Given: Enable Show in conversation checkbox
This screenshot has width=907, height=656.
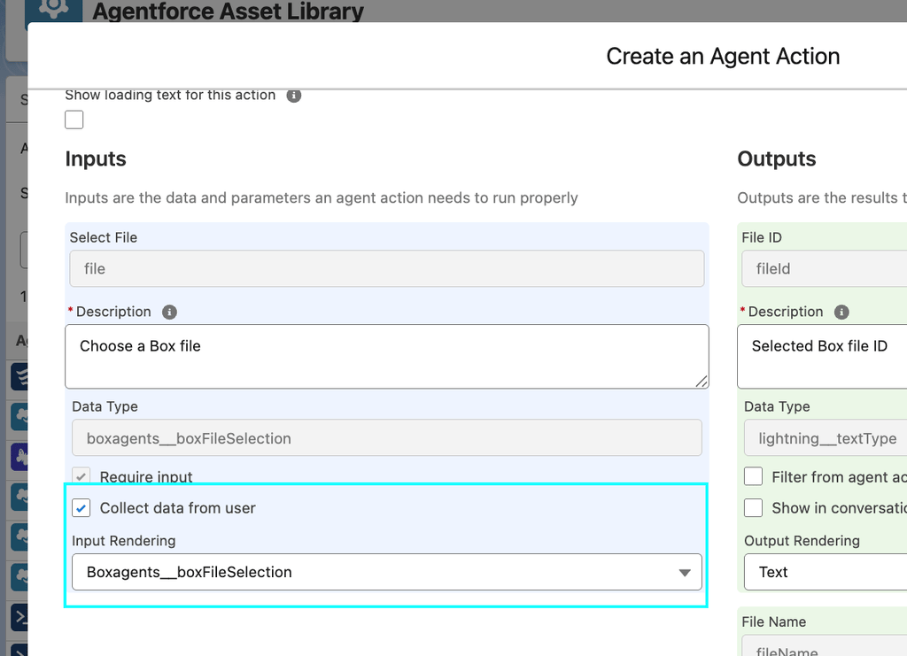Looking at the screenshot, I should pos(753,507).
